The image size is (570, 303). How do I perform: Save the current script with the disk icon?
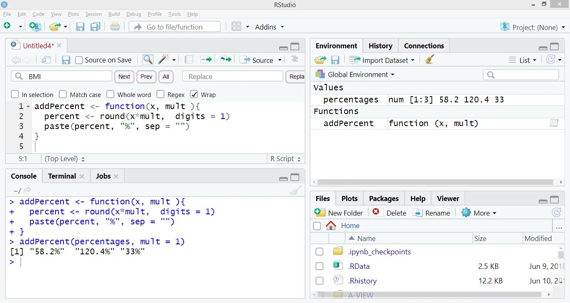pyautogui.click(x=66, y=60)
